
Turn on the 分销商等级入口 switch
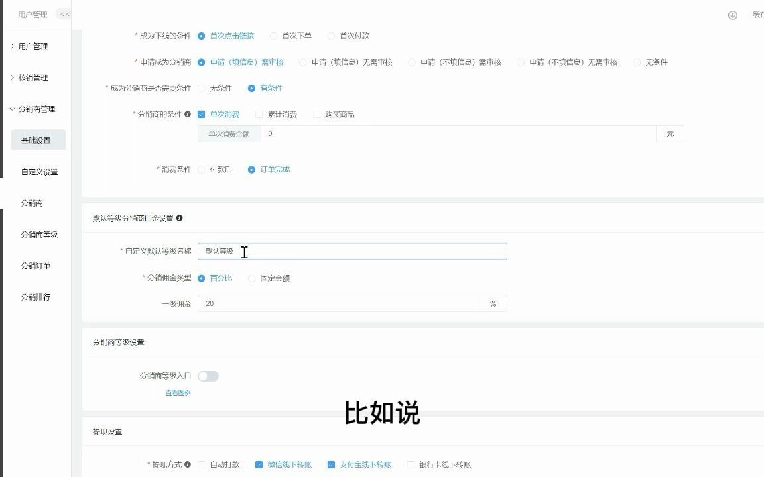coord(208,376)
